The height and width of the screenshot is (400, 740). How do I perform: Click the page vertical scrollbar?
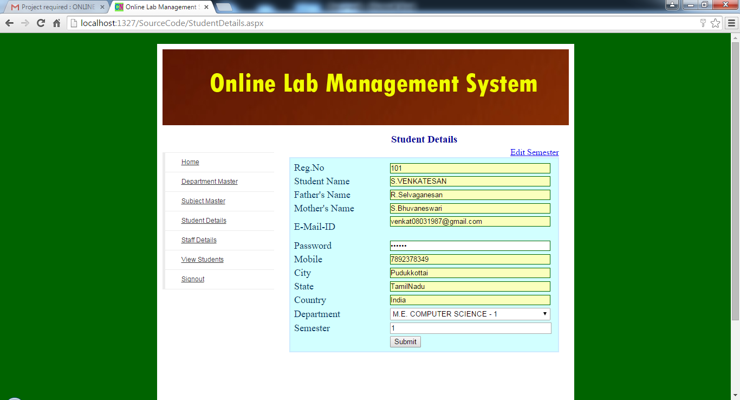point(735,179)
